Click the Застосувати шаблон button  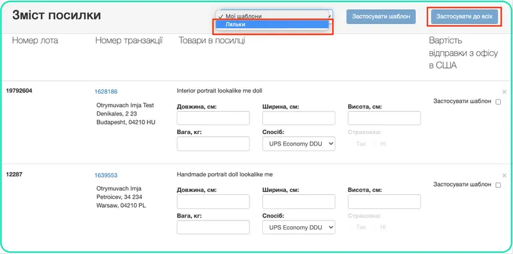coord(381,17)
